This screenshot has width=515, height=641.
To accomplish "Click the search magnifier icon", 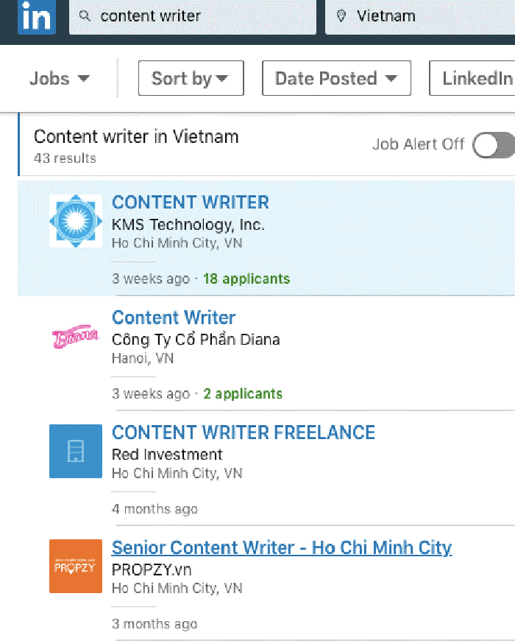I will pyautogui.click(x=85, y=16).
